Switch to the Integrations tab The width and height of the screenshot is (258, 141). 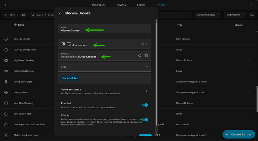point(99,5)
